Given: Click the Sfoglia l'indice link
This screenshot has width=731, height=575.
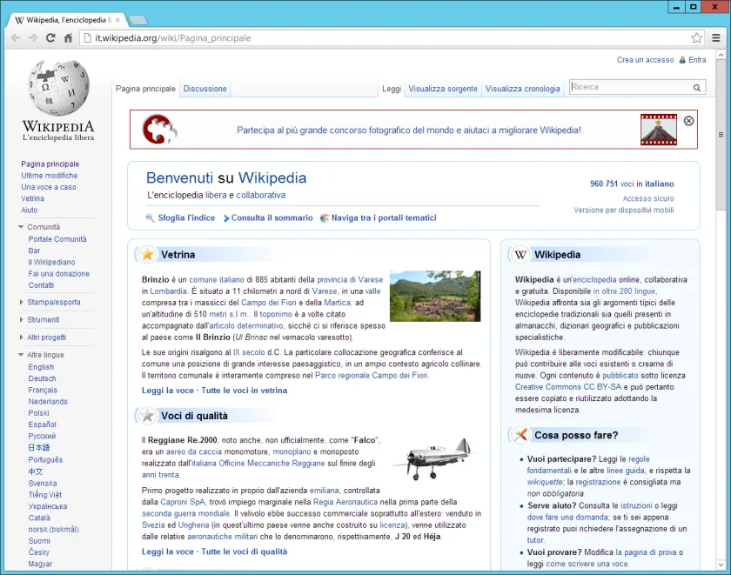Looking at the screenshot, I should click(186, 217).
